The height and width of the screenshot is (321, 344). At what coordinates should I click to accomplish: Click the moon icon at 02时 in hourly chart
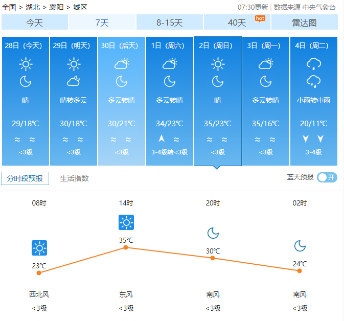click(x=300, y=246)
